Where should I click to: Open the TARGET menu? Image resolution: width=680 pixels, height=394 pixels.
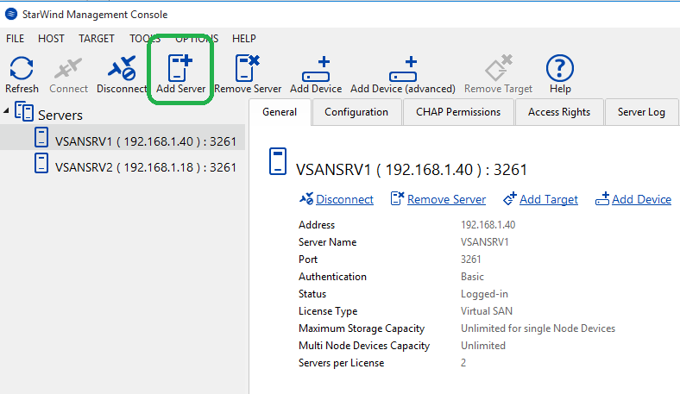tap(97, 39)
